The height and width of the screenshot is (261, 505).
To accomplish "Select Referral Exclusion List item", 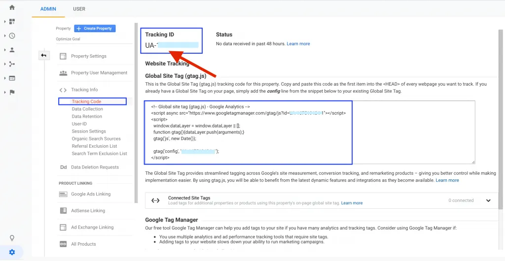I will point(94,146).
